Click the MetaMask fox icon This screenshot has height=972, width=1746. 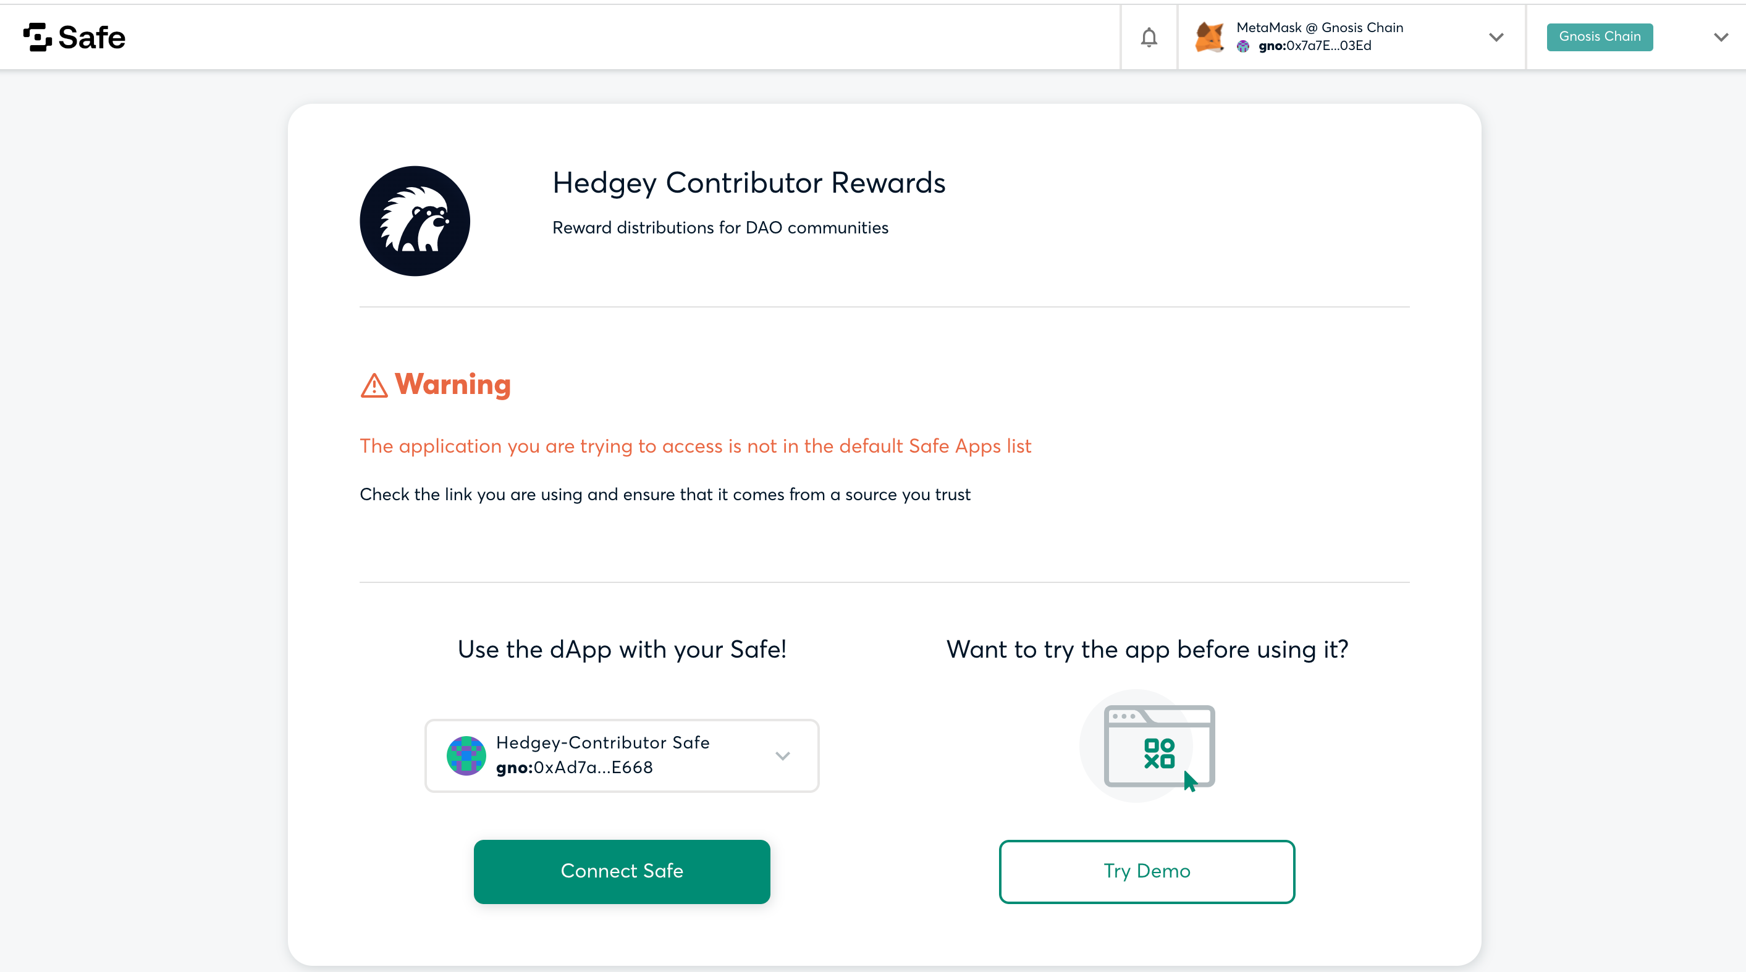click(x=1209, y=36)
